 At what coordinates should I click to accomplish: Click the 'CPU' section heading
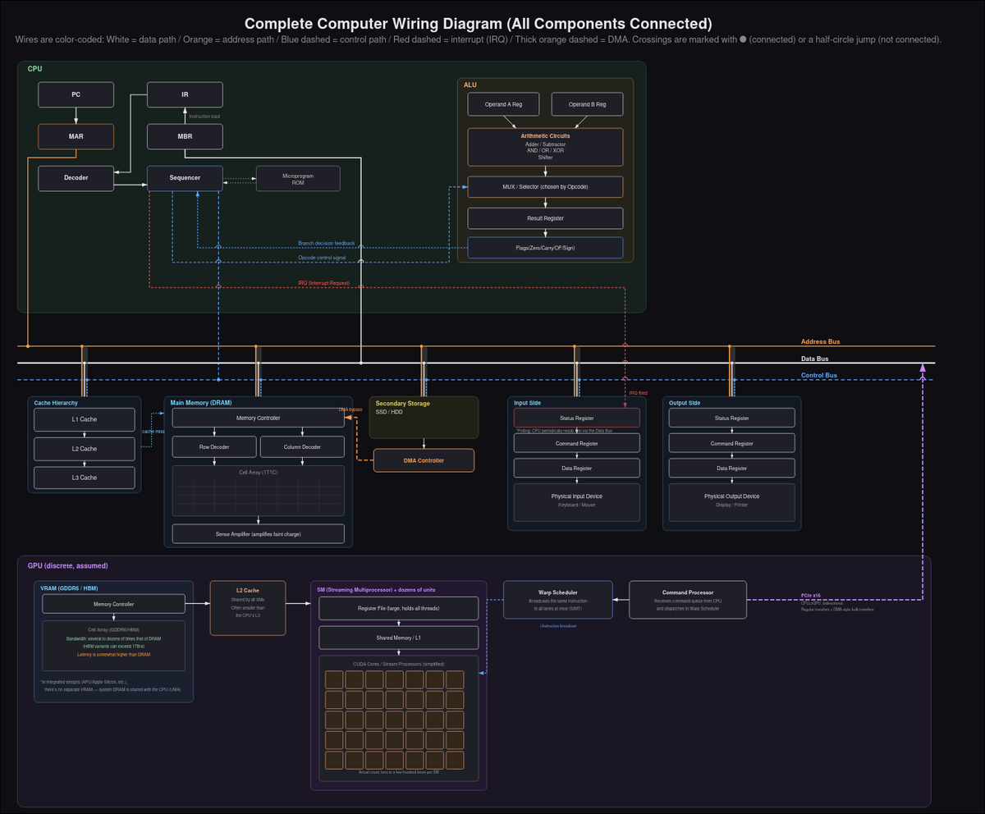coord(34,69)
